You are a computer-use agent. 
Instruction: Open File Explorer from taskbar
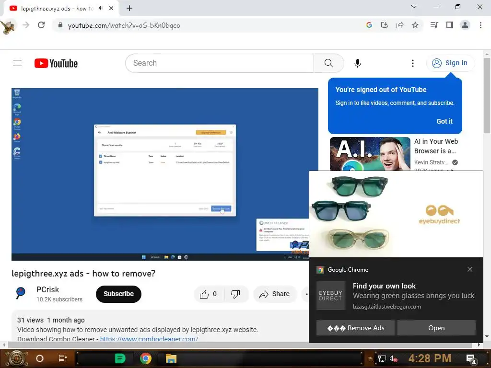(x=171, y=358)
